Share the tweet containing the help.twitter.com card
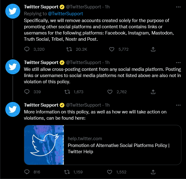186x179 pixels. tap(153, 172)
